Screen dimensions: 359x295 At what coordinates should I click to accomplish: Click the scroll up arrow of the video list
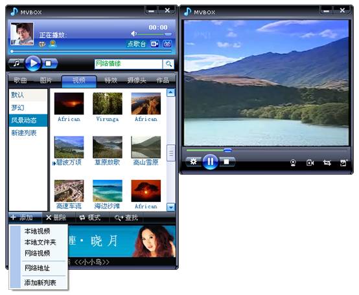[x=170, y=93]
